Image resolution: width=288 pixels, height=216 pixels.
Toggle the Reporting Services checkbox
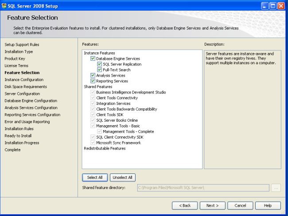coord(93,81)
